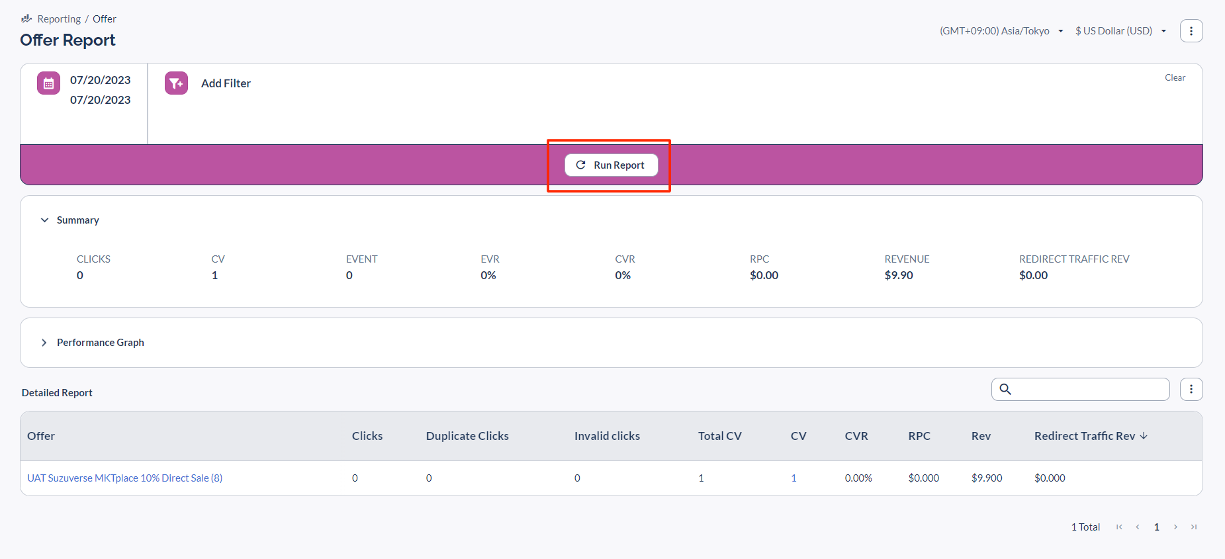Click the calendar date range icon
This screenshot has height=559, width=1225.
tap(48, 83)
